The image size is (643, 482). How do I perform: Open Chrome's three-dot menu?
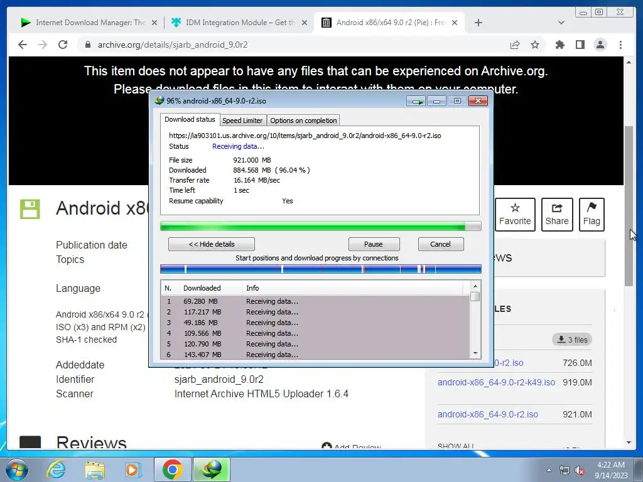(x=620, y=45)
